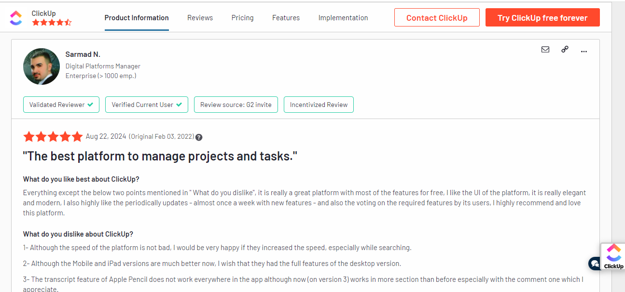Click the Digital Platforms Manager text
Viewport: 625px width, 292px height.
[103, 66]
